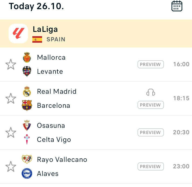Star the Real Madrid vs Barcelona match
Screen dimensions: 192x187
pyautogui.click(x=11, y=99)
